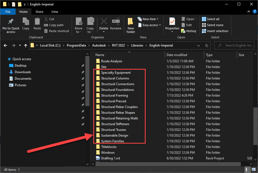This screenshot has height=173, width=258.
Task: Click Autodesk in the address path
Action: 99,45
